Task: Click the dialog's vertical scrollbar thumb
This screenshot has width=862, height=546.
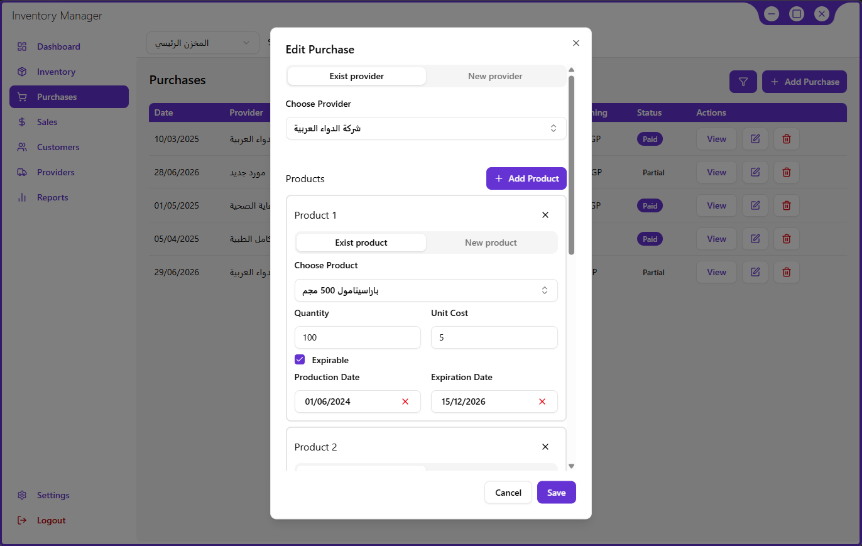Action: point(571,165)
